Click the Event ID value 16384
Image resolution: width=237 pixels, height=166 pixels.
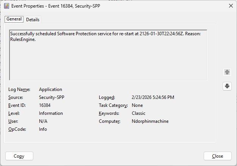coord(45,105)
